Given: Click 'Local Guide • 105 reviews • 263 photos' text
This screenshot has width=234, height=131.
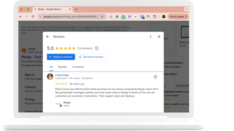Looking at the screenshot, I should [74, 78].
